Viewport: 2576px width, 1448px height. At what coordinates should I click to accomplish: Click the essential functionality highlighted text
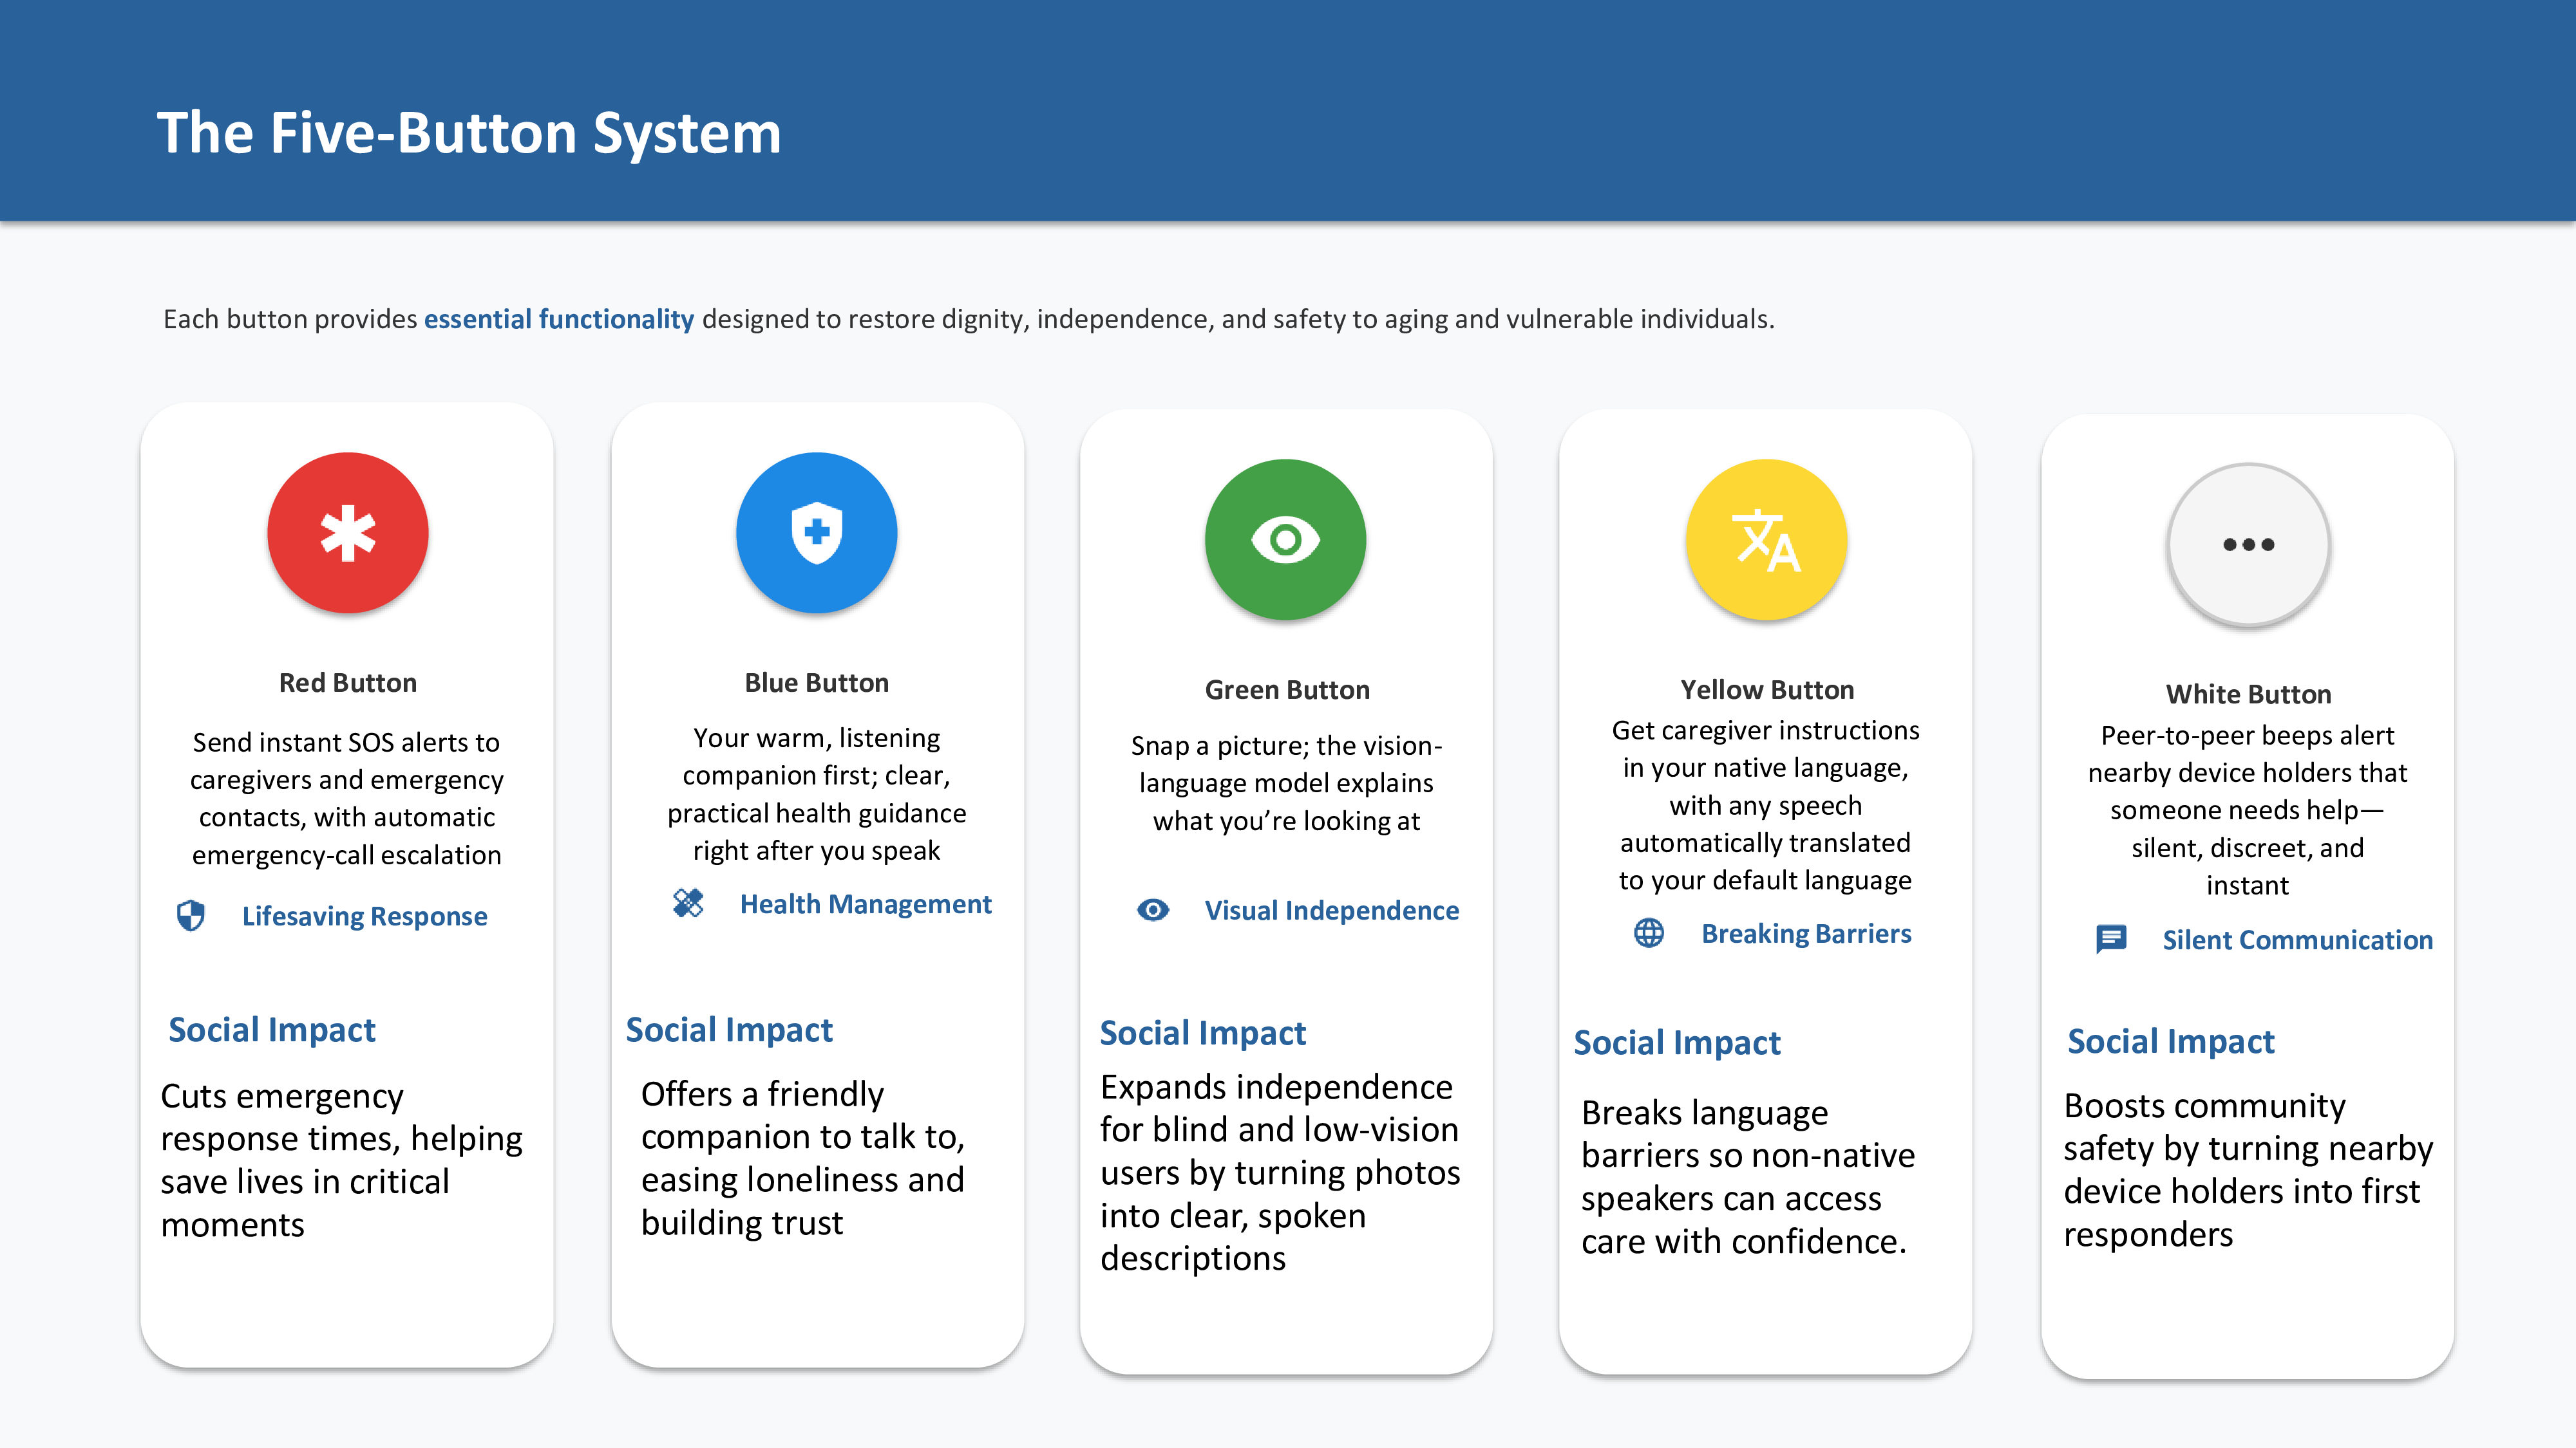[x=558, y=319]
